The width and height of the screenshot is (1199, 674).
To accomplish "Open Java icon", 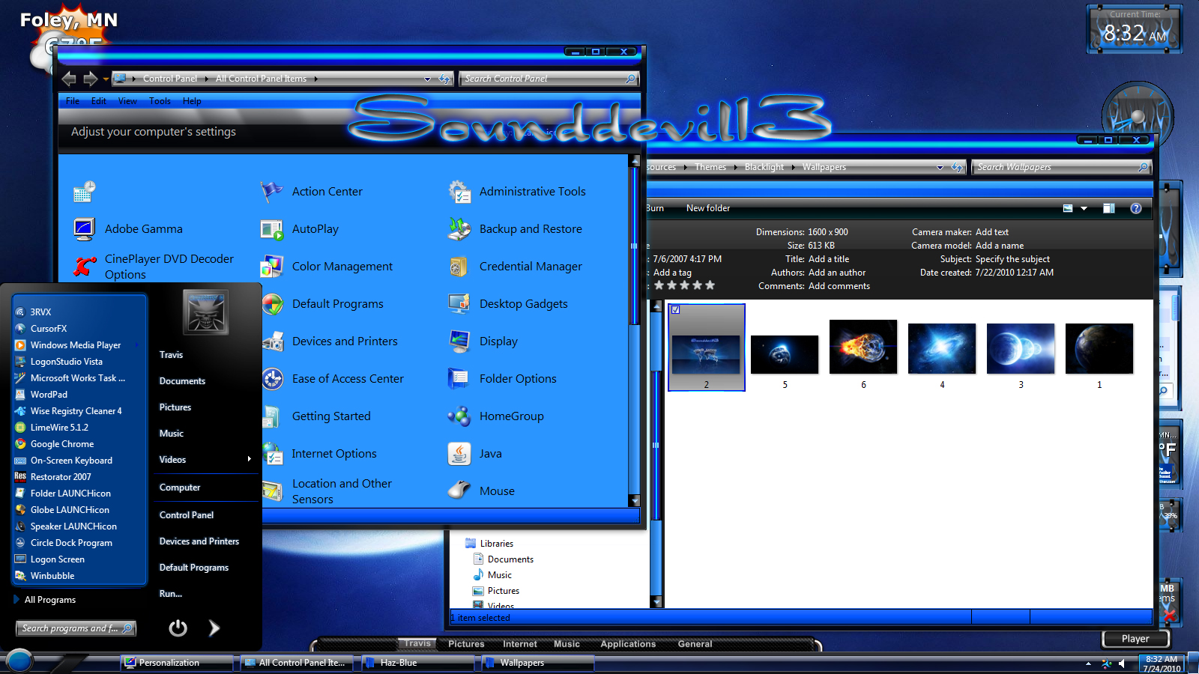I will [x=459, y=454].
